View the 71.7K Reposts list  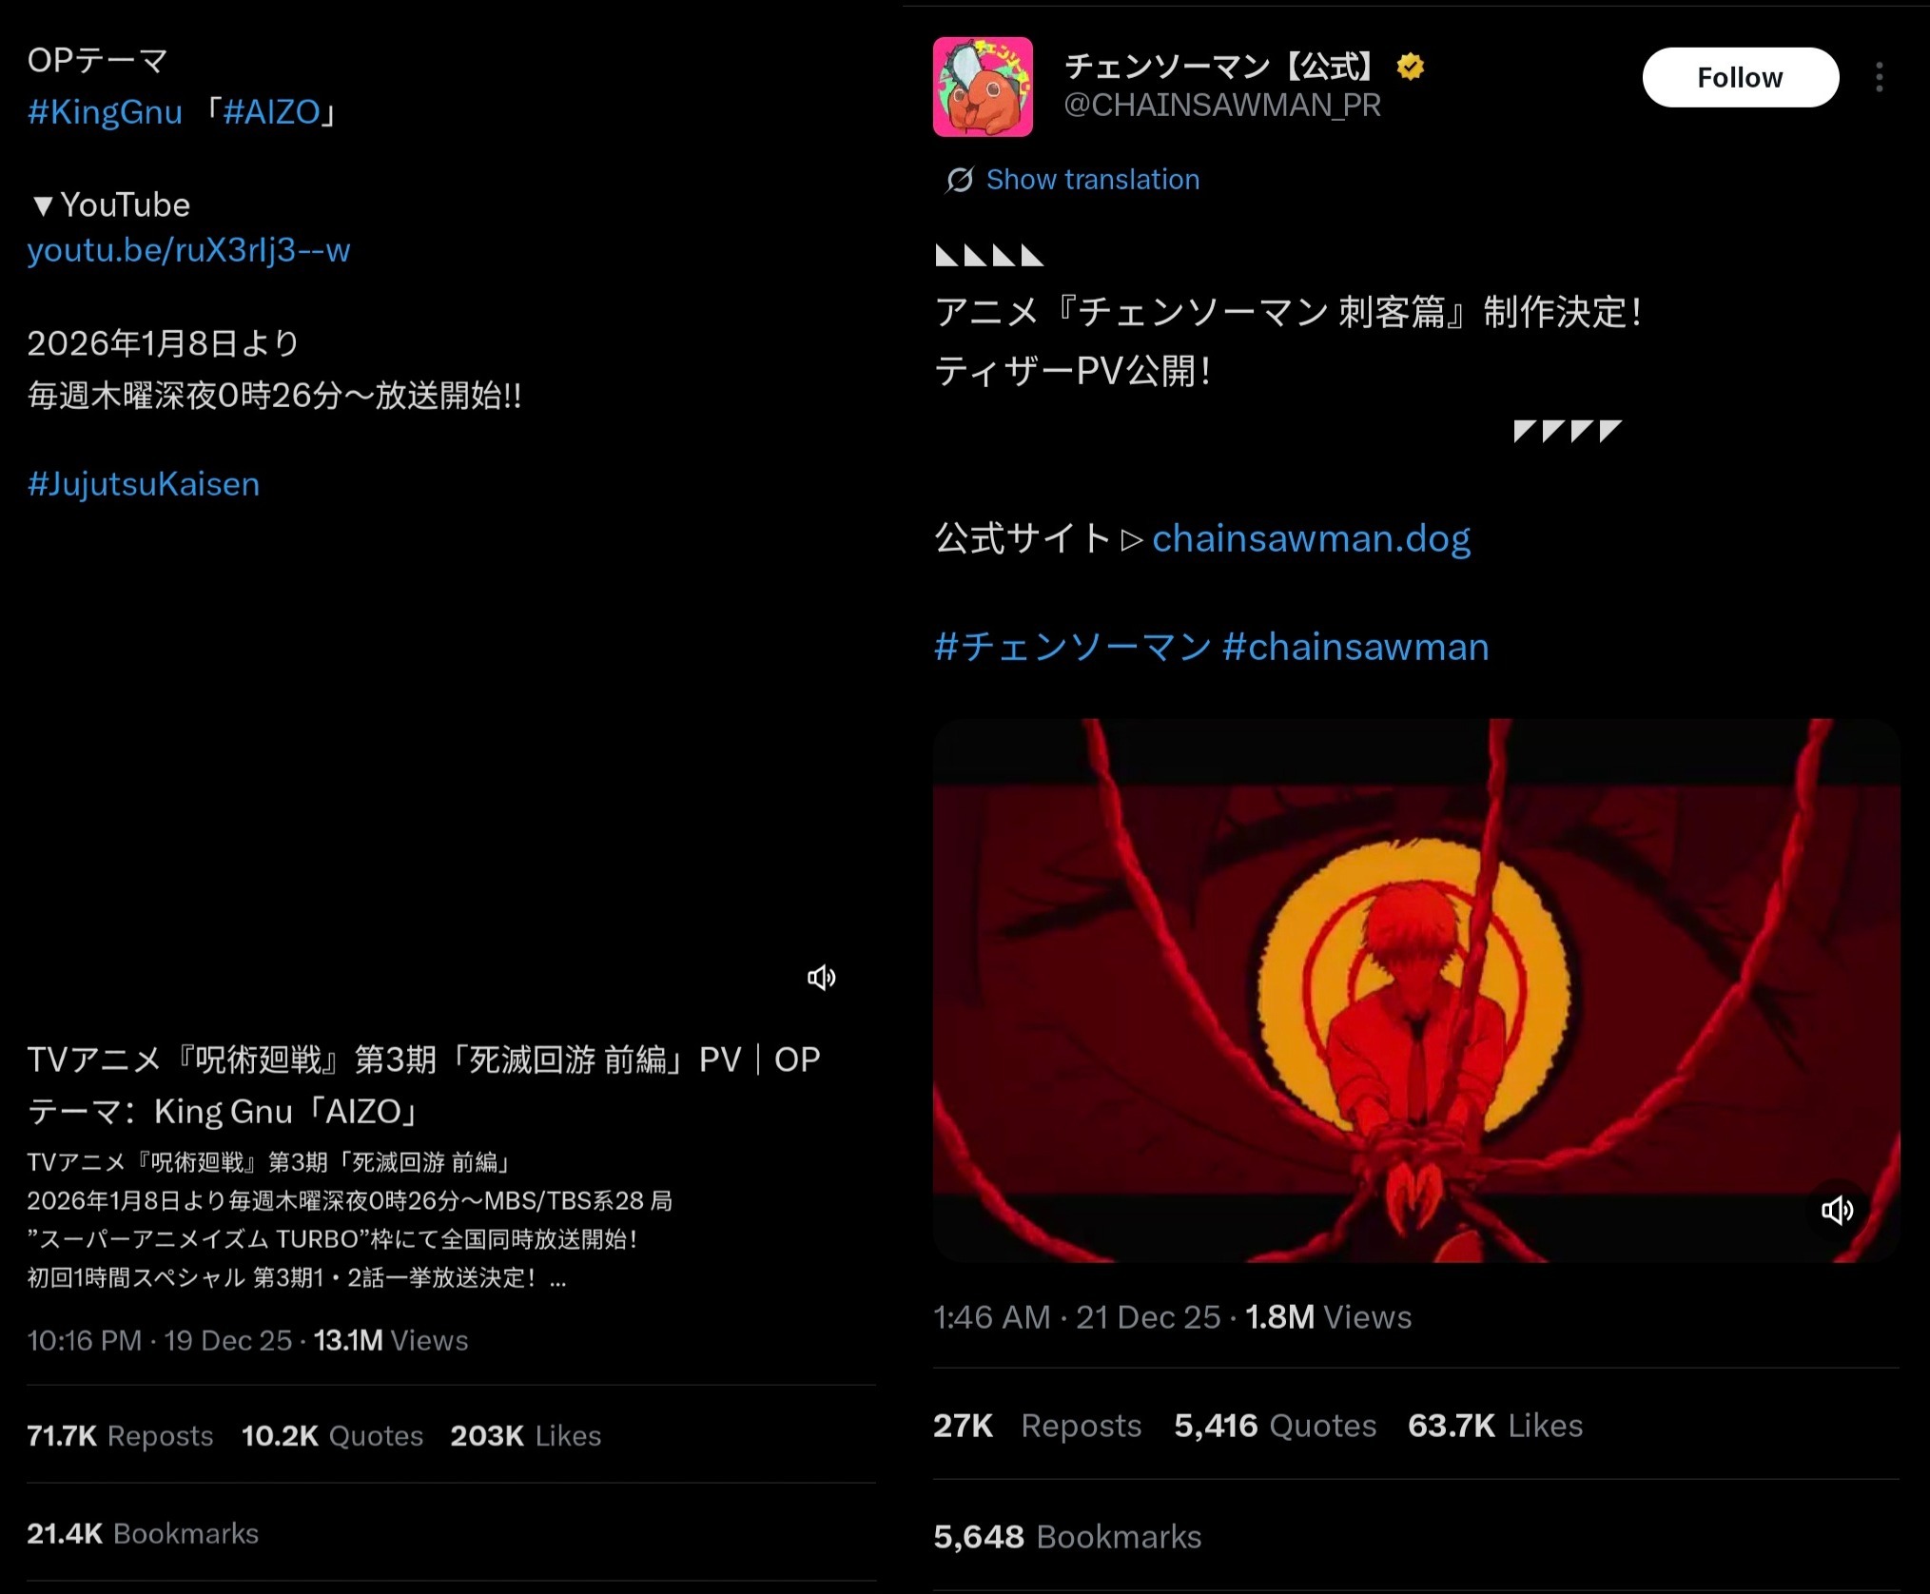click(x=120, y=1435)
